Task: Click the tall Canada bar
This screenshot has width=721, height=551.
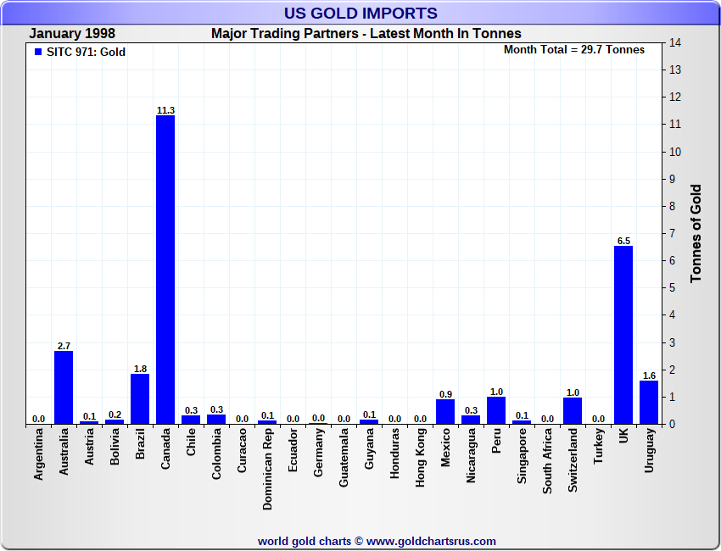Action: (x=165, y=270)
